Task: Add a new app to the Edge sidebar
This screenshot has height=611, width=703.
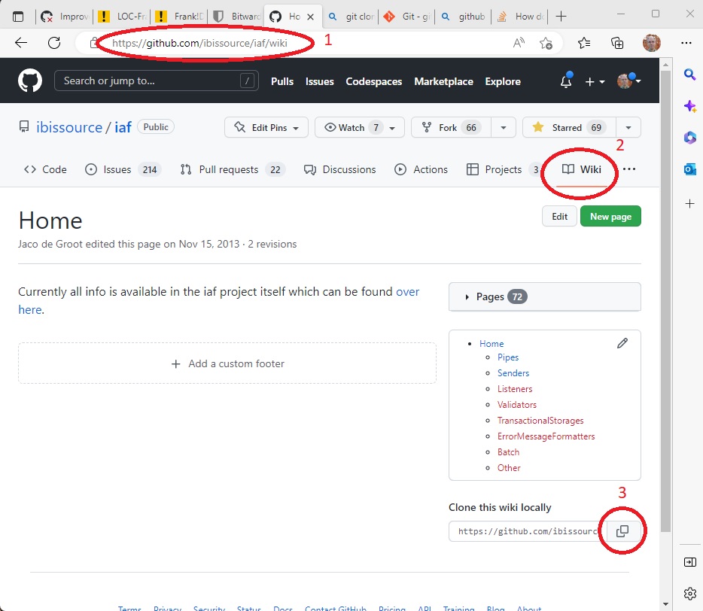Action: coord(689,204)
